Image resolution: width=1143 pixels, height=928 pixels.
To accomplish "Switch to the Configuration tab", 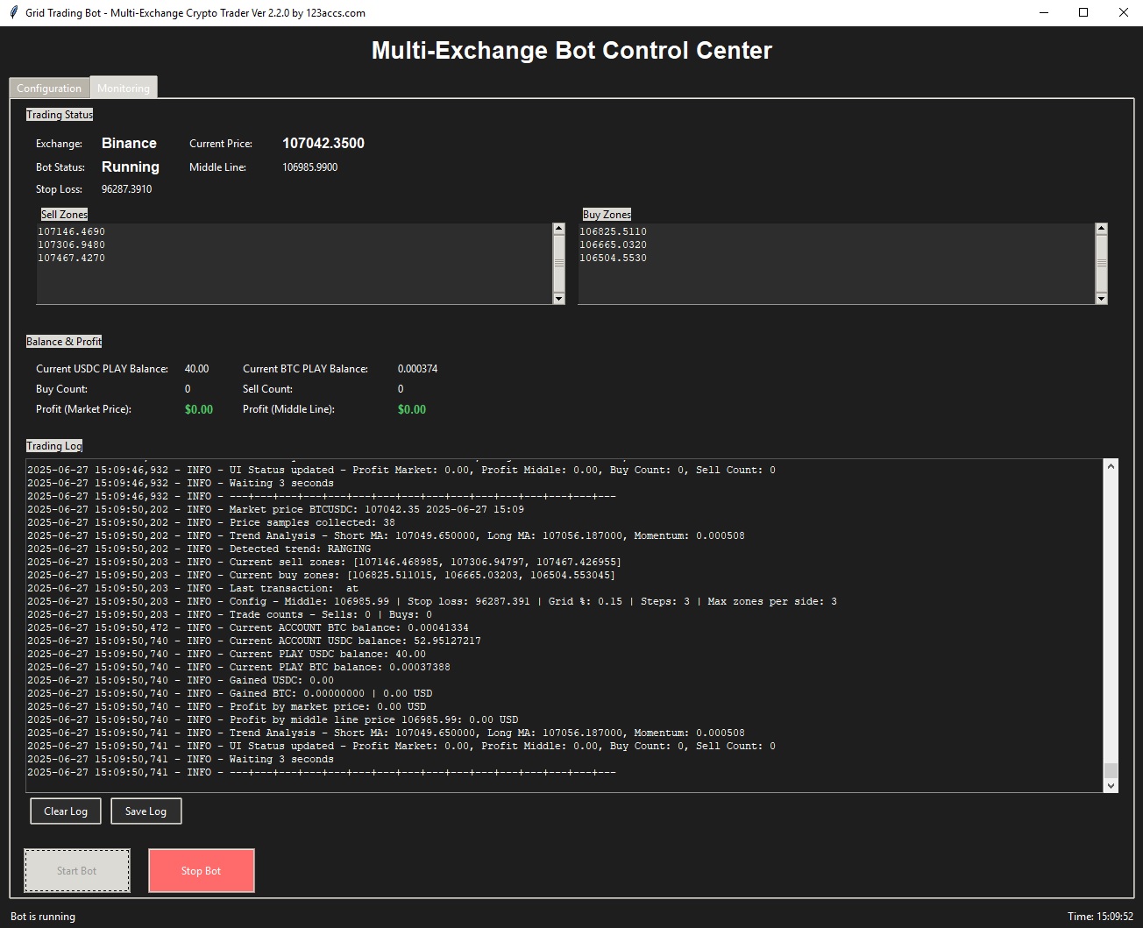I will click(49, 88).
